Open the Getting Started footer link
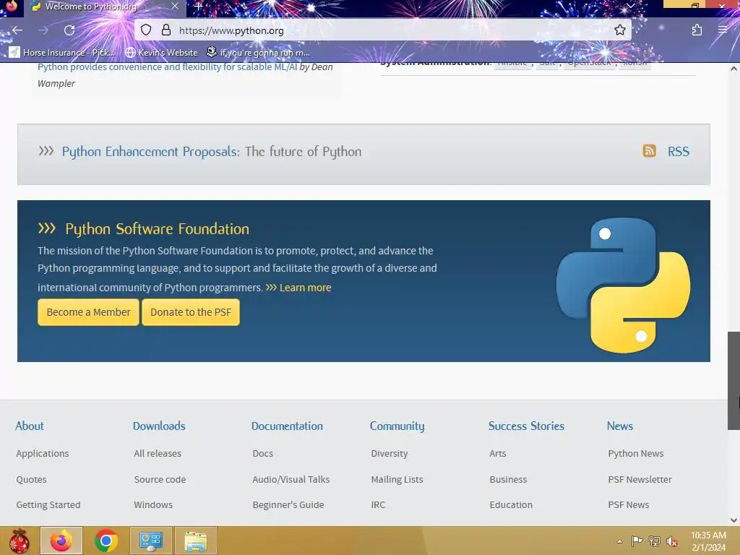This screenshot has height=555, width=740. pyautogui.click(x=48, y=505)
